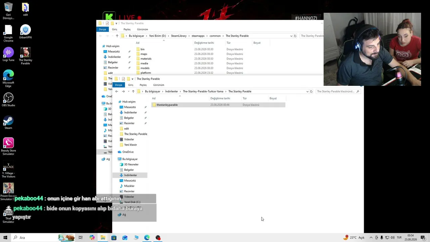This screenshot has height=242, width=430.
Task: Select the maps folder in back Explorer
Action: click(144, 54)
